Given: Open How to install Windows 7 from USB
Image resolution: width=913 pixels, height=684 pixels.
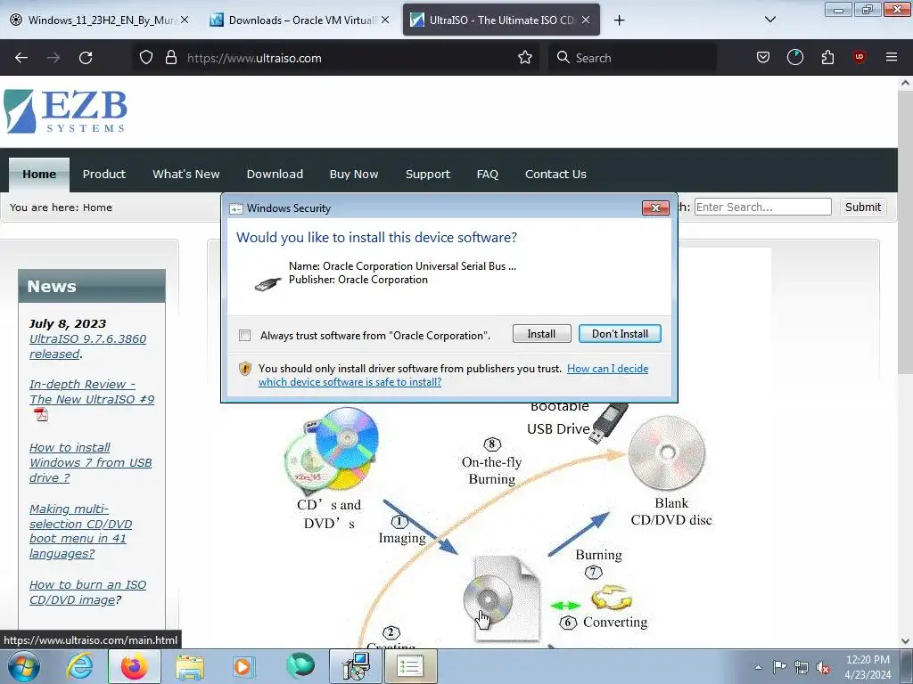Looking at the screenshot, I should point(90,462).
